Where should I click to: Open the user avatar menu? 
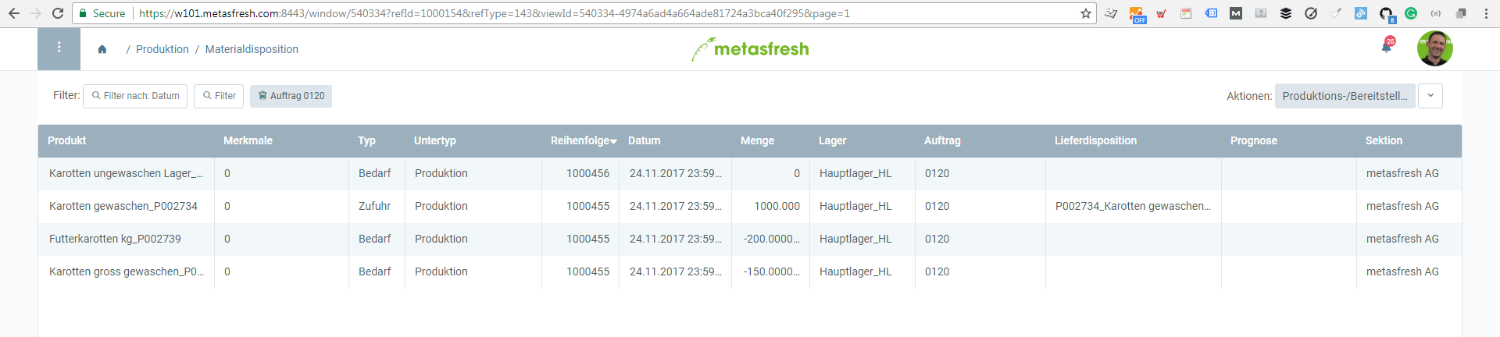click(x=1435, y=48)
